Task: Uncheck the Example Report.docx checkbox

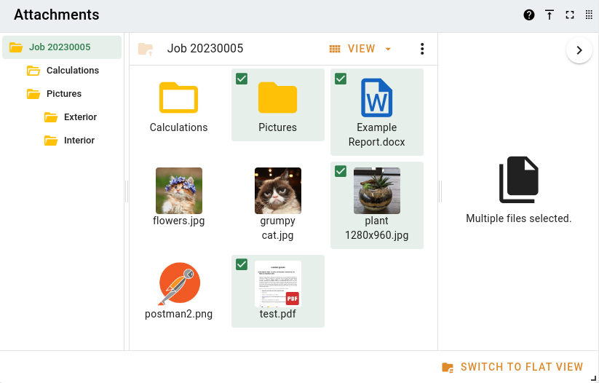Action: pos(341,79)
